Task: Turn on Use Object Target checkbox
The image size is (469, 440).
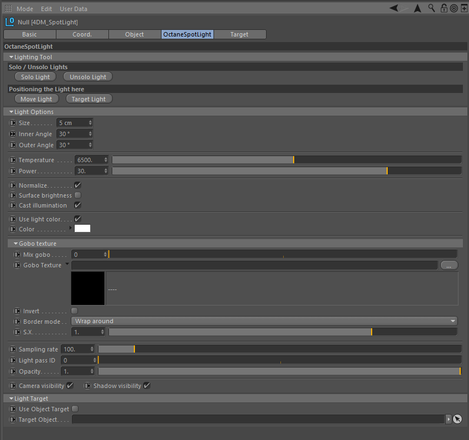Action: [x=75, y=409]
